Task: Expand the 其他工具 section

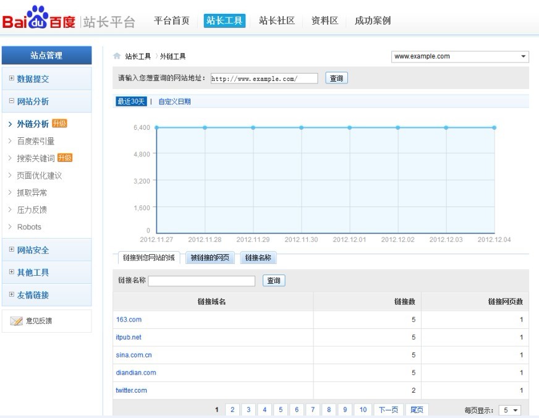Action: point(33,273)
